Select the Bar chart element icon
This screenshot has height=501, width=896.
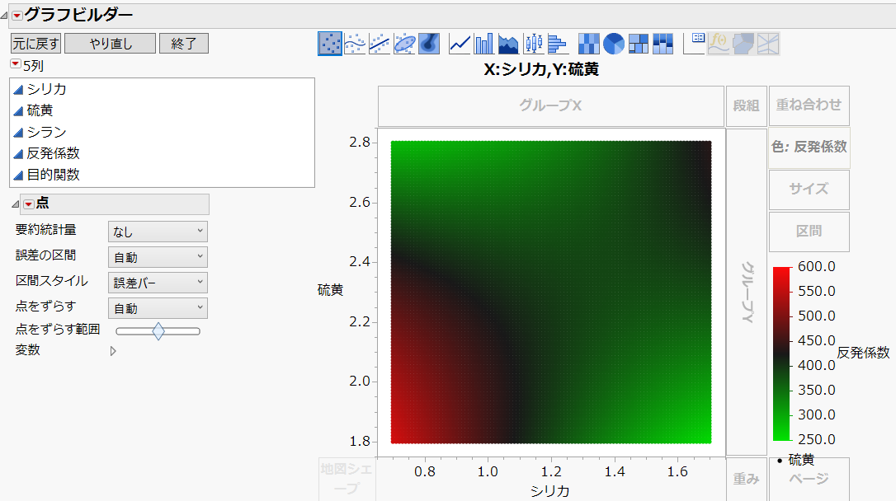[483, 44]
